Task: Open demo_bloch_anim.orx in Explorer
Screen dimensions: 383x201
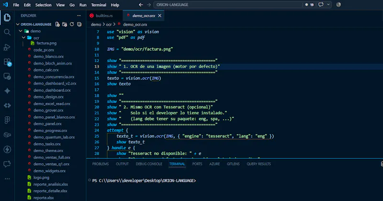Action: coord(53,63)
